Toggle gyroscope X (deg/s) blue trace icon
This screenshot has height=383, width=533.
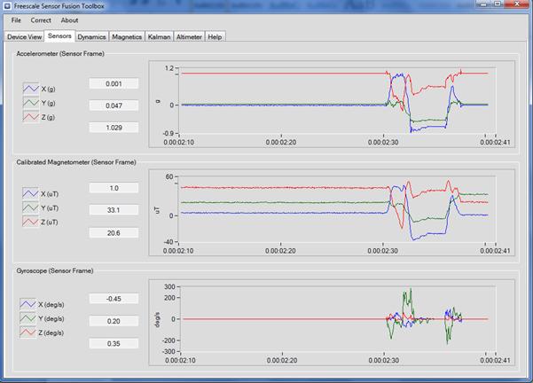click(27, 304)
